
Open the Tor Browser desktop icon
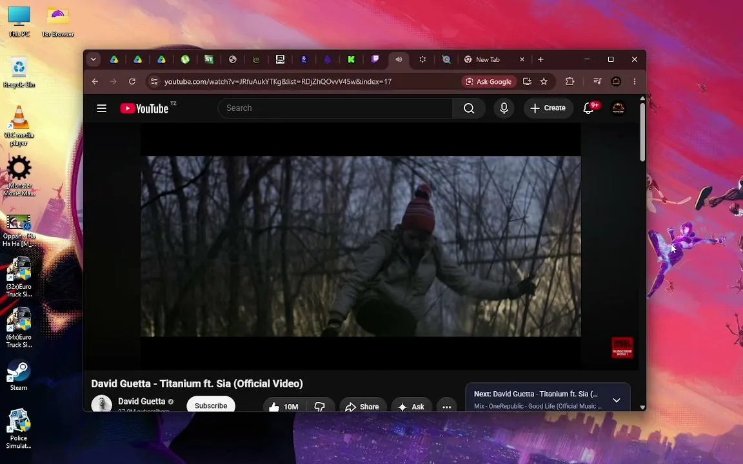(x=58, y=22)
